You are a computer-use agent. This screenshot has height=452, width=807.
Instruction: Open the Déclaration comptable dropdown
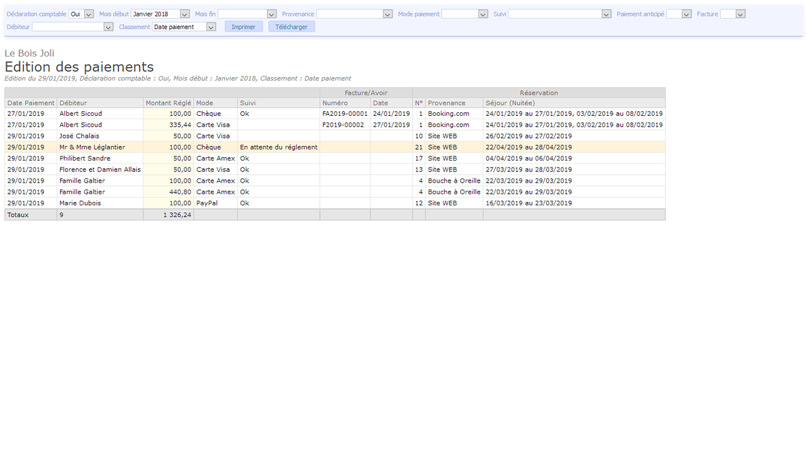pyautogui.click(x=81, y=14)
